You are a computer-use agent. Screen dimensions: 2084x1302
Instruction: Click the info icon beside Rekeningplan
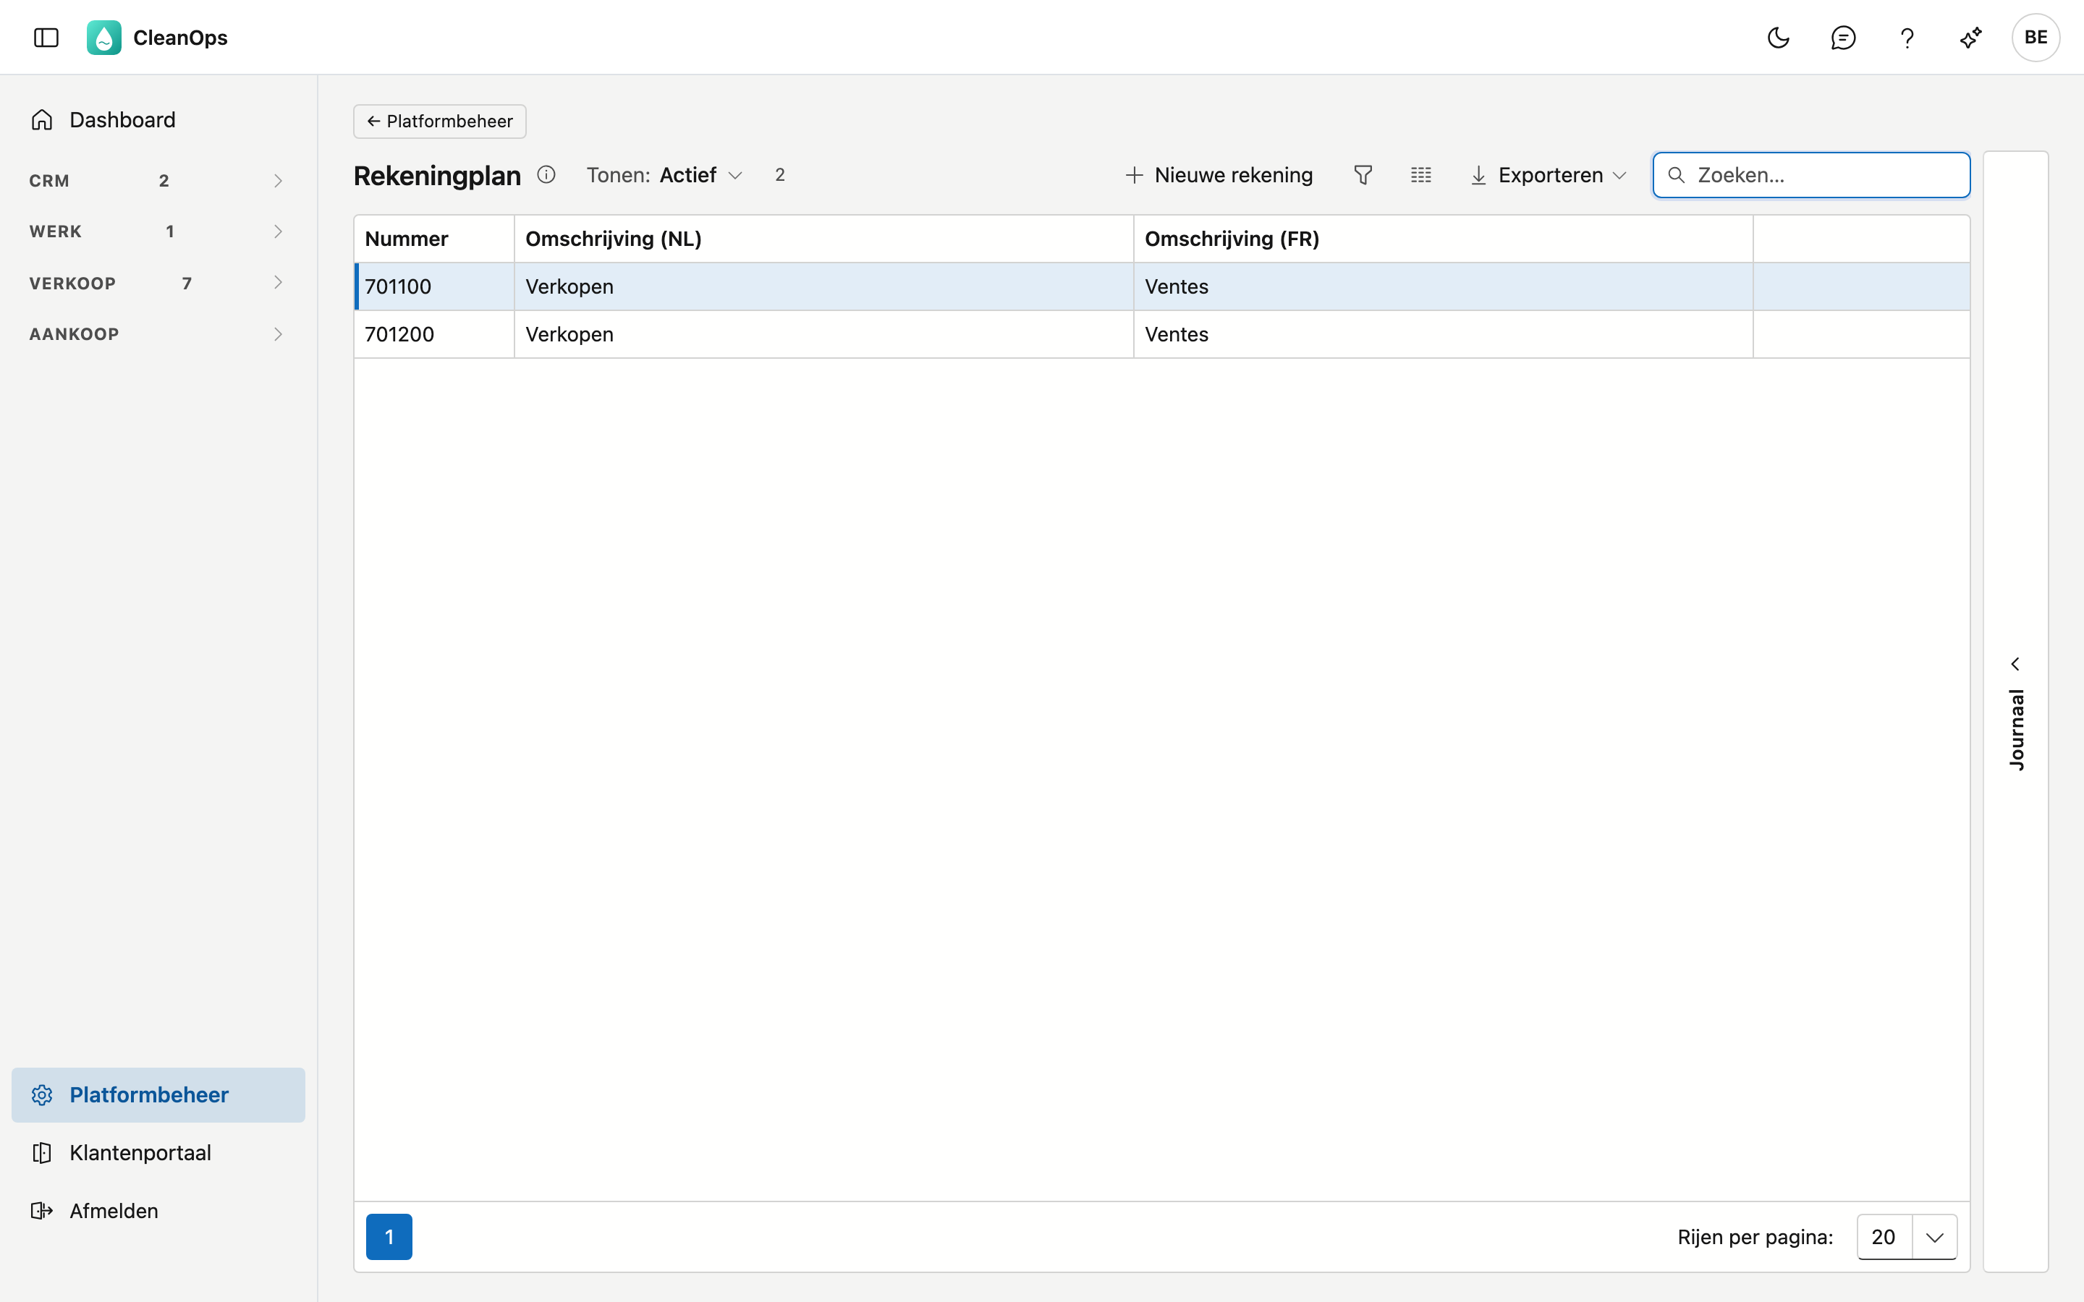pyautogui.click(x=546, y=175)
